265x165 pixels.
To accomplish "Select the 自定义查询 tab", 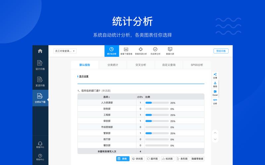I will click(x=169, y=65).
